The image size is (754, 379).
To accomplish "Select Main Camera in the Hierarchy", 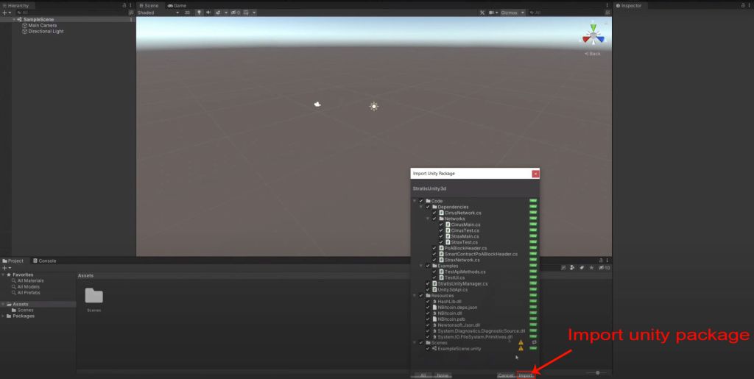I will pyautogui.click(x=42, y=26).
